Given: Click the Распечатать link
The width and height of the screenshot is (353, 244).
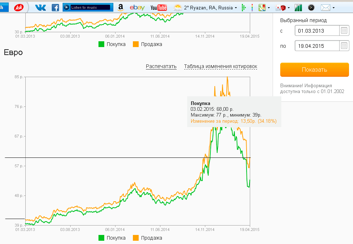Looking at the screenshot, I should point(161,66).
